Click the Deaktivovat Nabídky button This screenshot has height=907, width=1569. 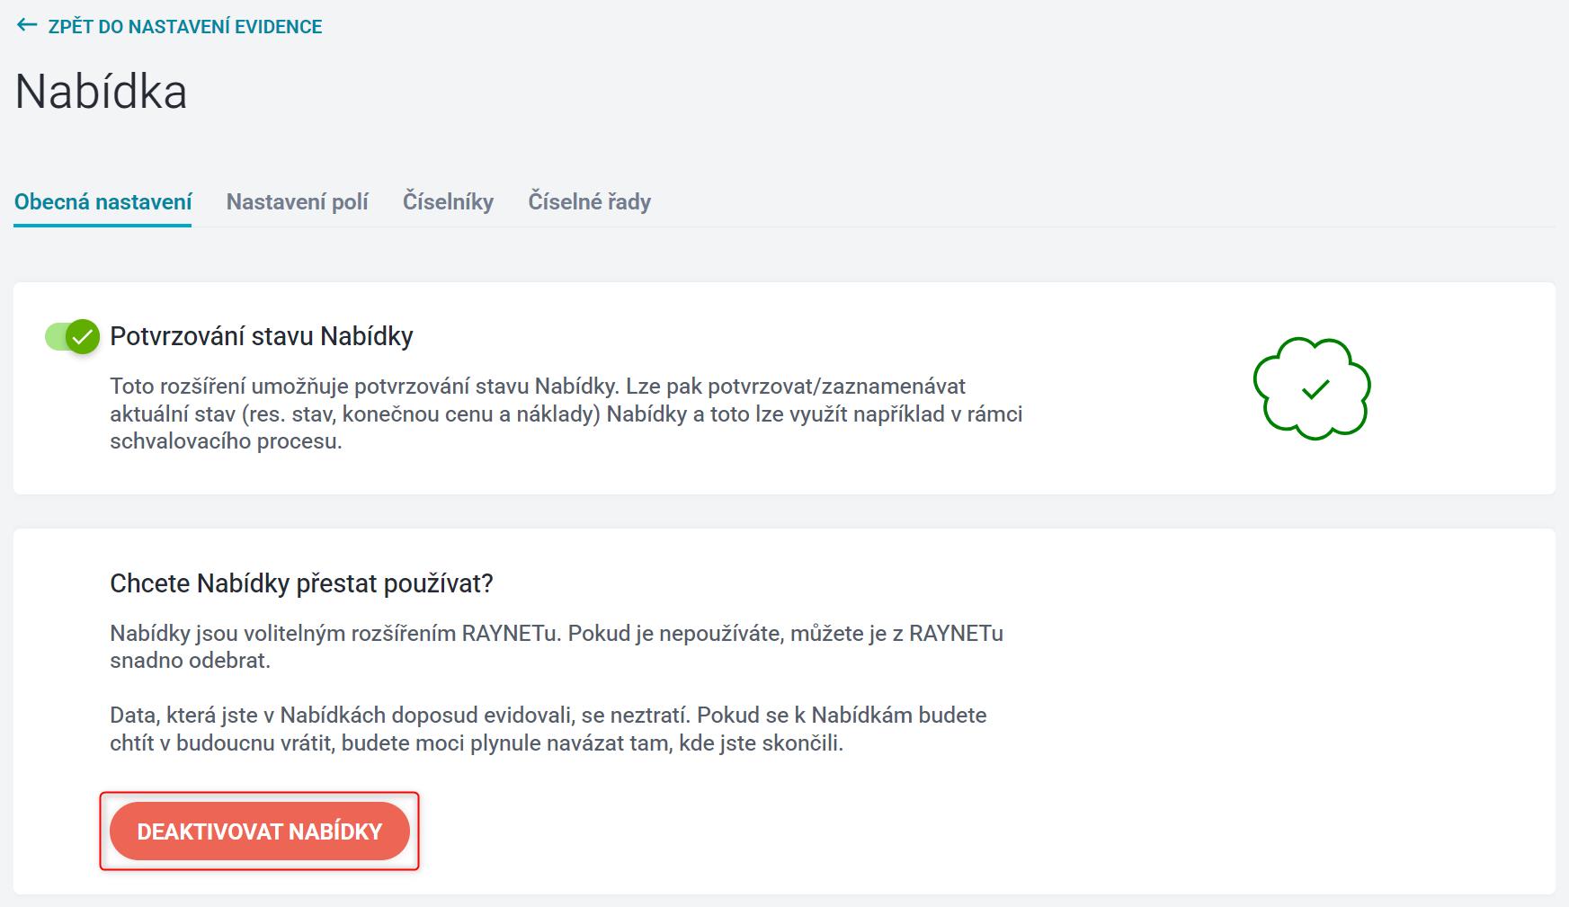tap(260, 831)
